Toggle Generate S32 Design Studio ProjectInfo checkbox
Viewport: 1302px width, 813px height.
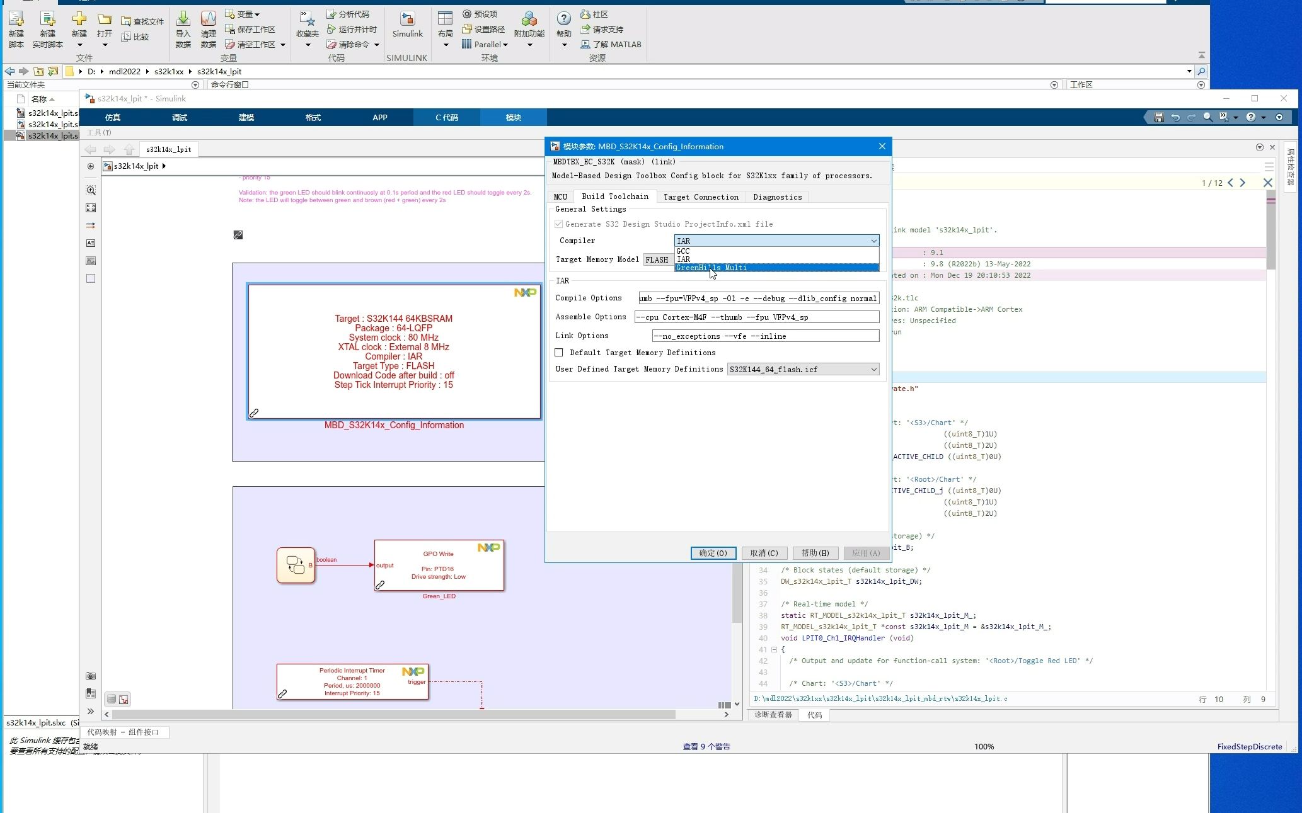[x=559, y=224]
